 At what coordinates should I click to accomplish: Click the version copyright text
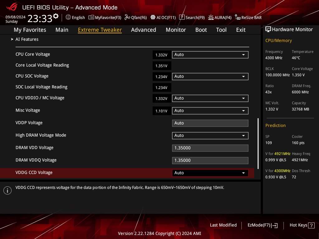(159, 233)
